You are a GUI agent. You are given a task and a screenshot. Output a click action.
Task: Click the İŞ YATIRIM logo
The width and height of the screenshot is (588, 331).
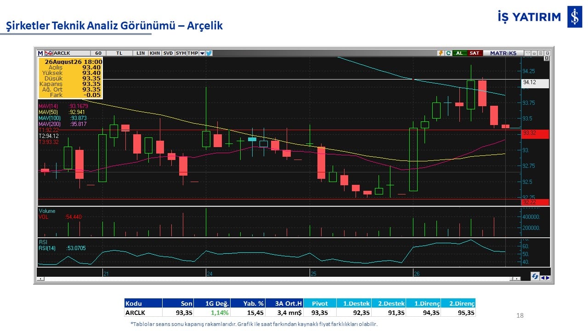coord(540,17)
